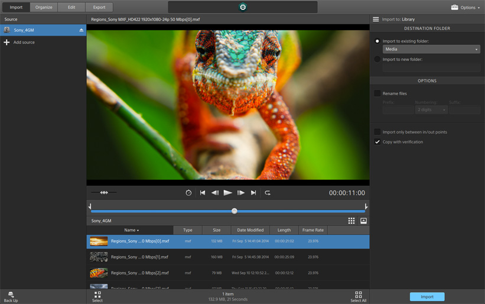Screen dimensions: 485x304
Task: Go to start of clip
Action: pos(203,193)
